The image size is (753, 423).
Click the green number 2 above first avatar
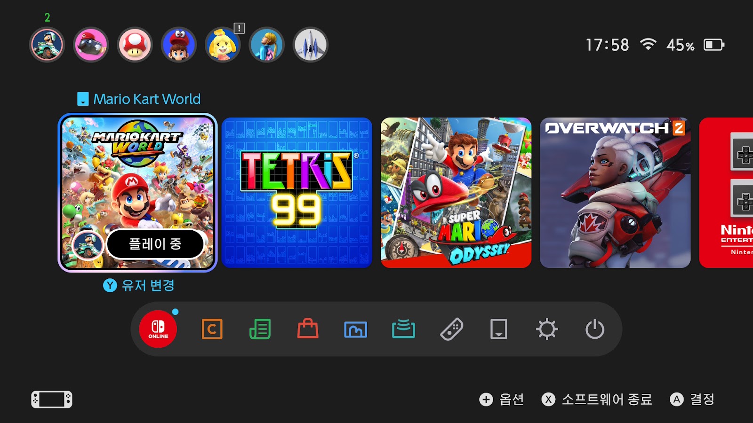click(x=47, y=18)
